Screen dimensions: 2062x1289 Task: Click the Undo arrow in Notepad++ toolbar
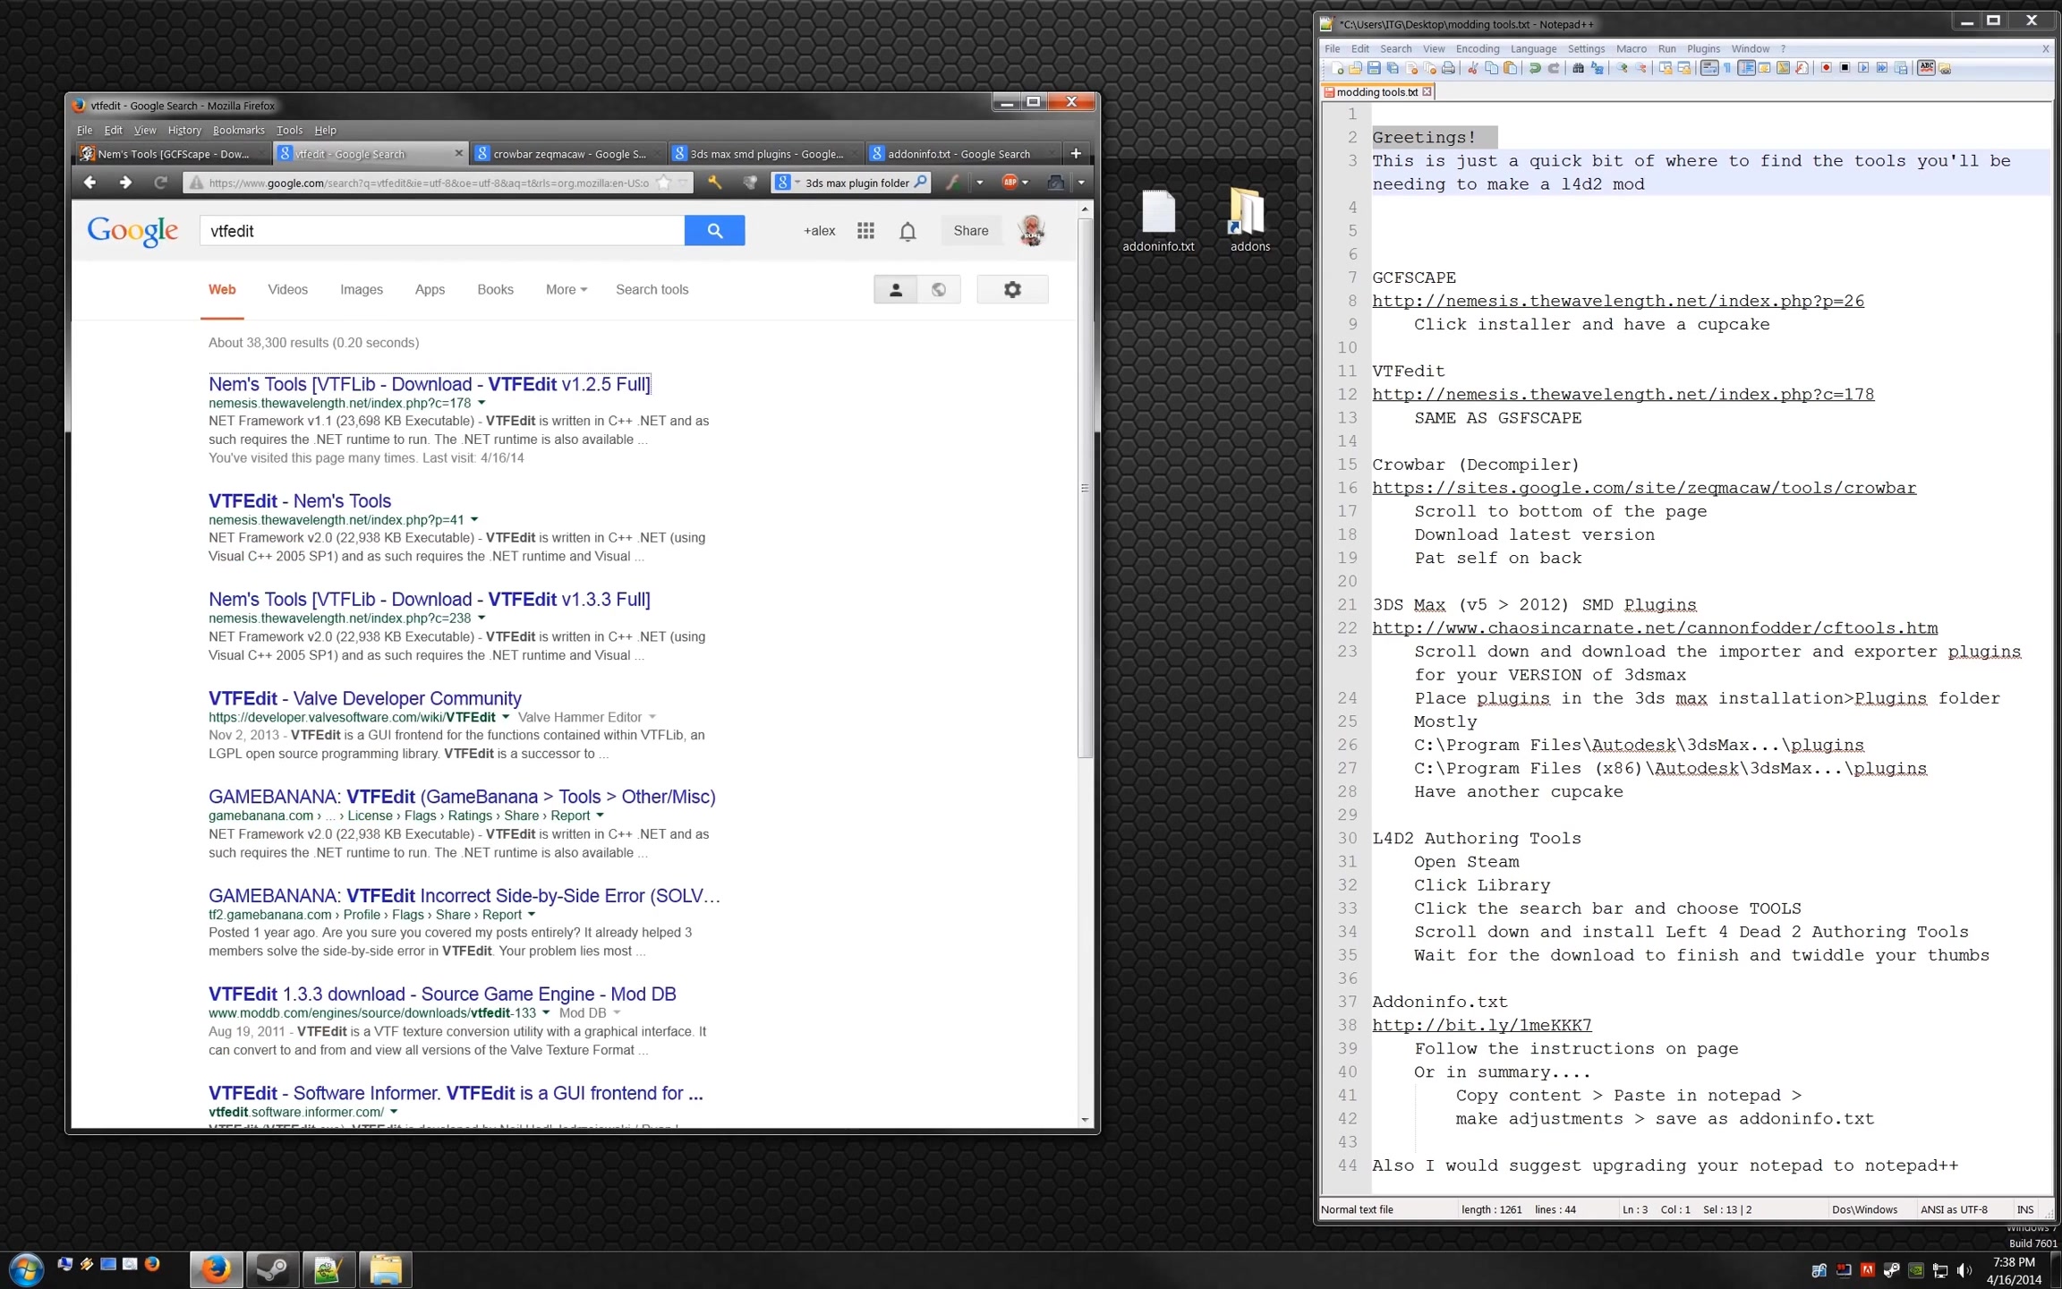(x=1535, y=68)
